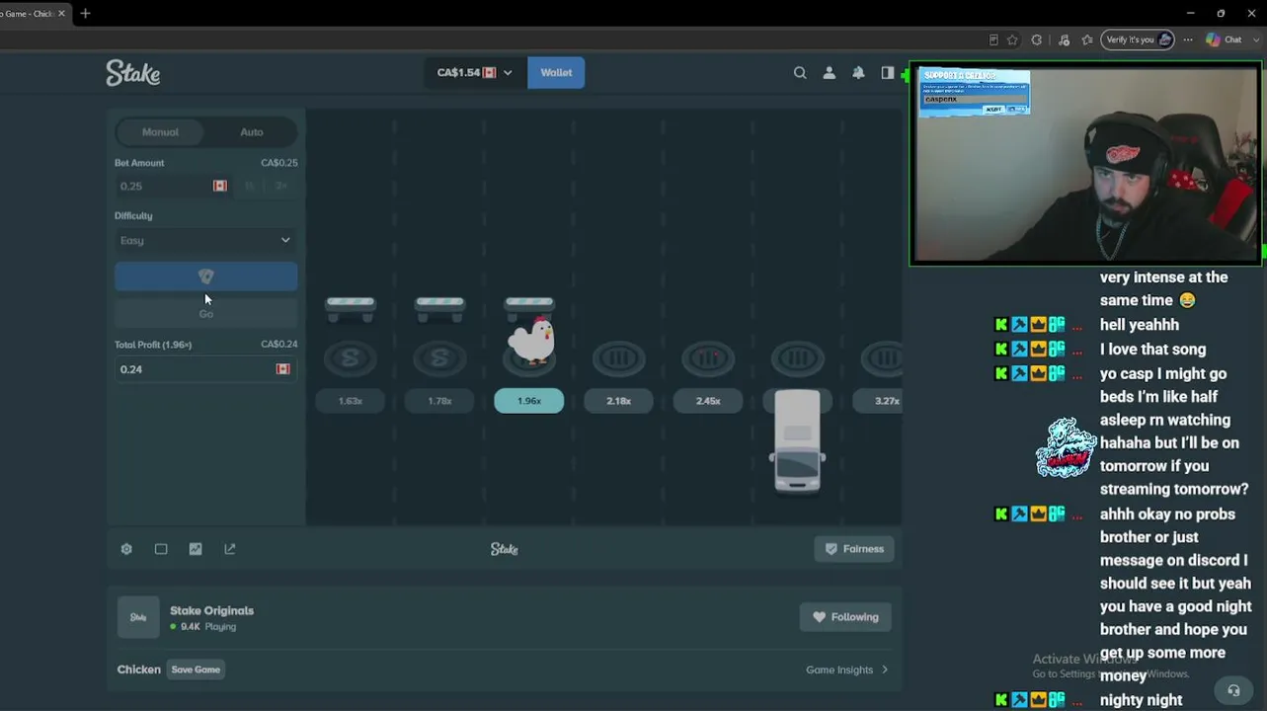This screenshot has width=1267, height=711.
Task: Click the chicken character on the road
Action: [531, 340]
